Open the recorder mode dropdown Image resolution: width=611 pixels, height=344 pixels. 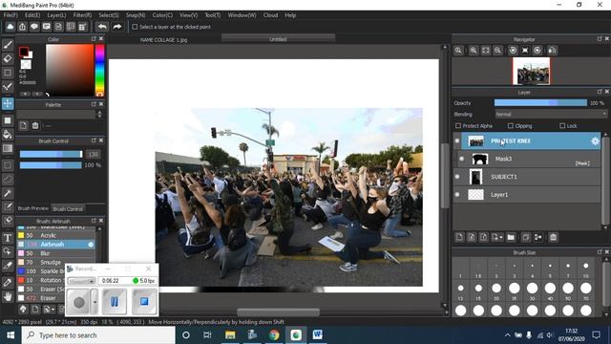coord(81,281)
